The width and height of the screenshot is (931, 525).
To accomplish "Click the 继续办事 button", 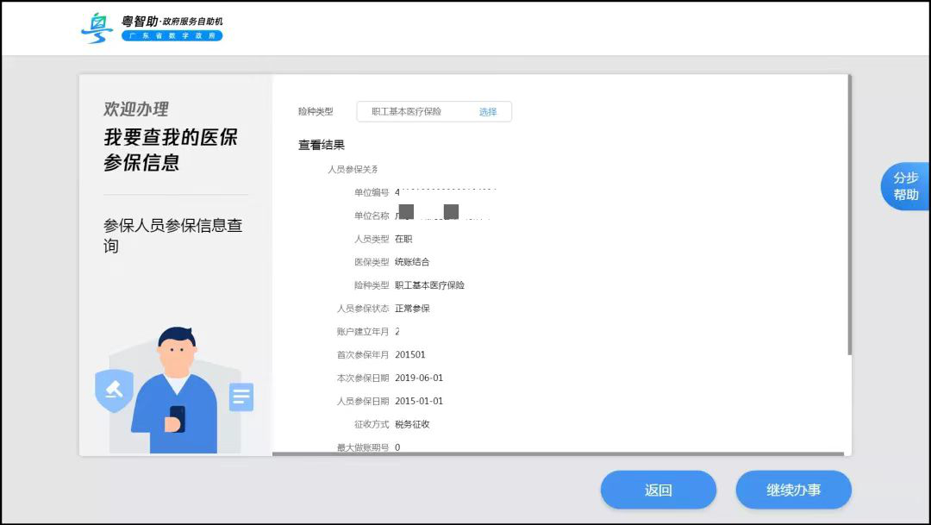I will 793,490.
